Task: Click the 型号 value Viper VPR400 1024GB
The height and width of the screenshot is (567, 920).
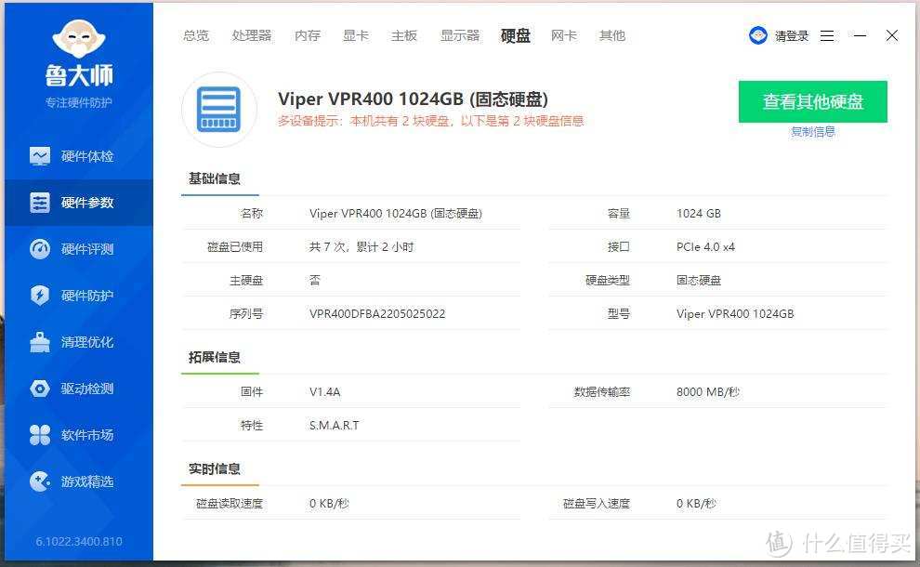Action: click(734, 314)
